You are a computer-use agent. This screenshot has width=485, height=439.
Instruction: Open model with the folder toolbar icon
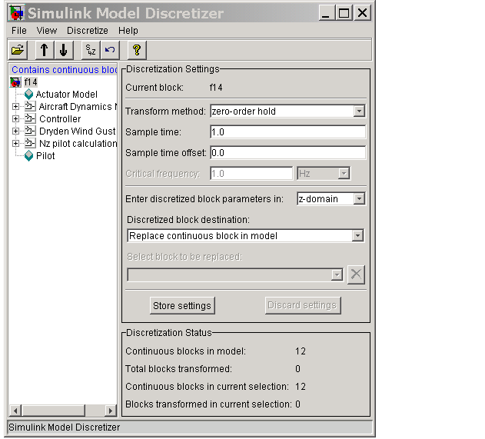click(18, 50)
